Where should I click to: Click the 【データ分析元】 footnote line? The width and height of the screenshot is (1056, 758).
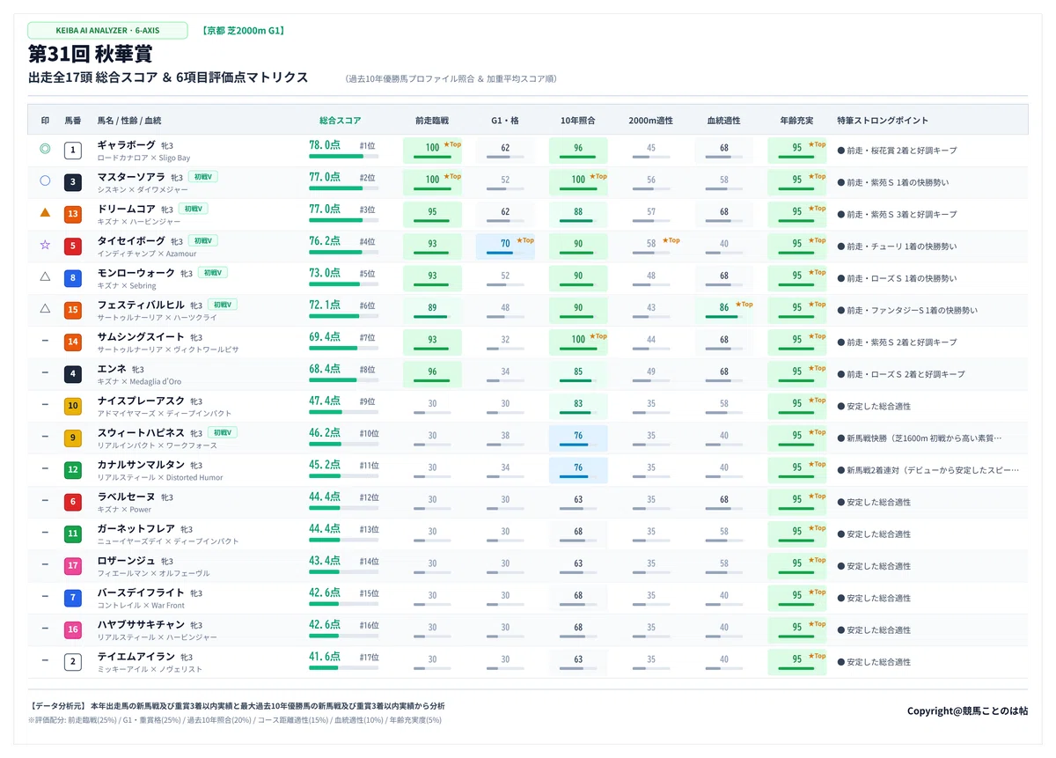pos(237,706)
